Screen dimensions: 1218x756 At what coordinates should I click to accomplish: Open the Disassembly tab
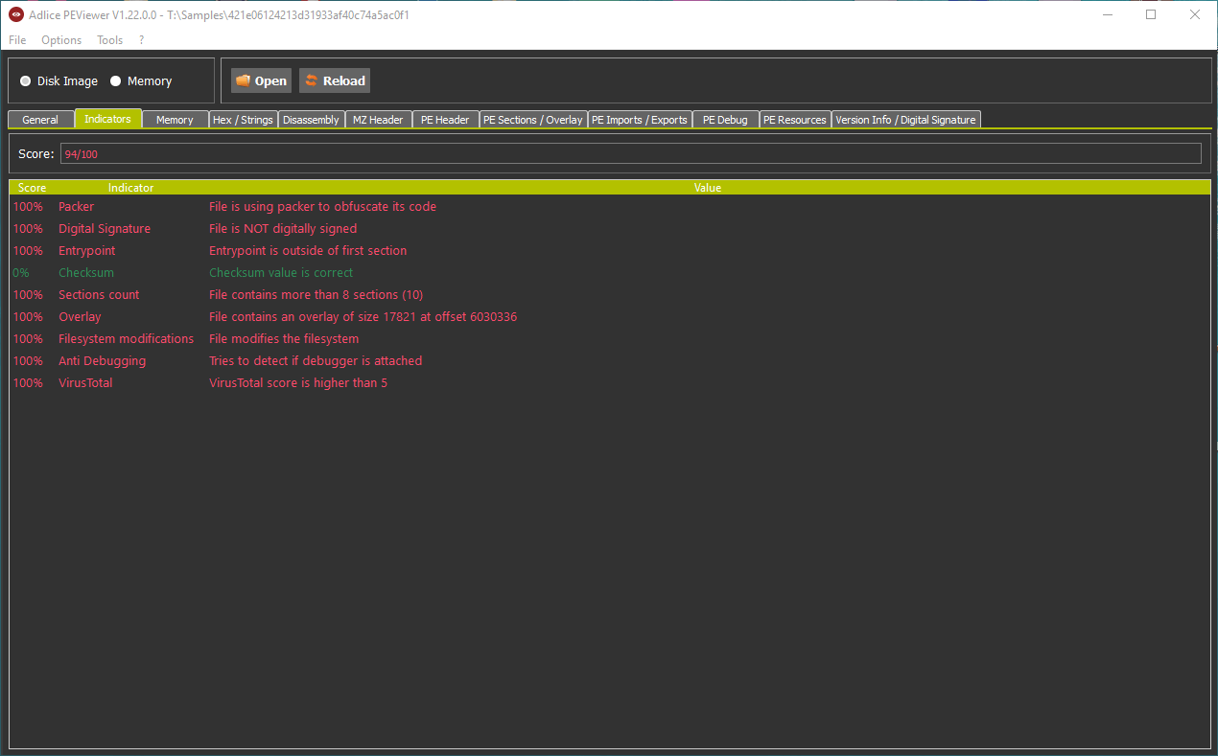(311, 120)
